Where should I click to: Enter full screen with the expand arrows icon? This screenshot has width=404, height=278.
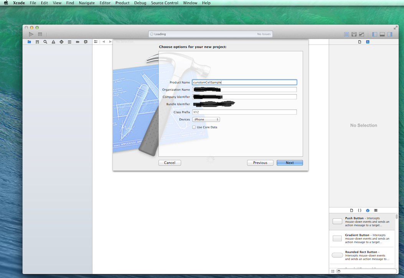[396, 28]
